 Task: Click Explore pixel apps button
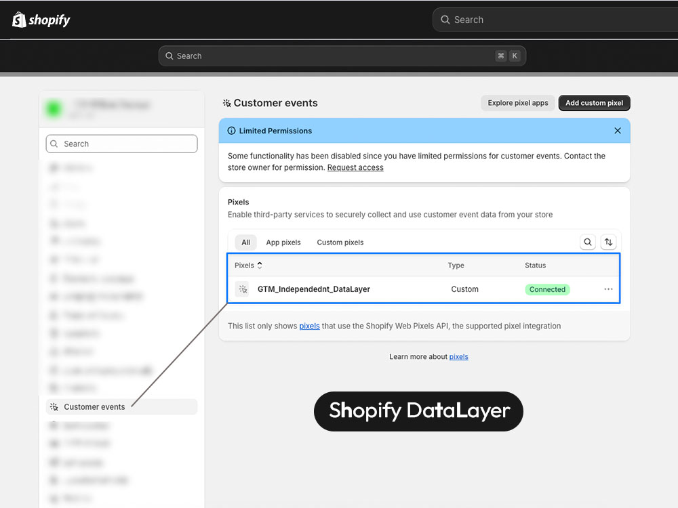coord(517,103)
